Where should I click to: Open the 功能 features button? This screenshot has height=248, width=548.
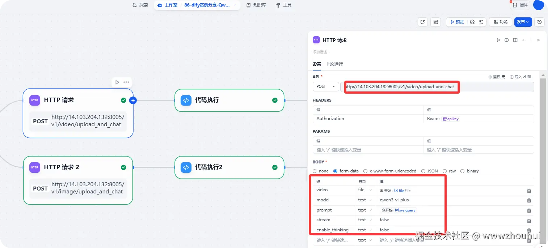[x=501, y=22]
